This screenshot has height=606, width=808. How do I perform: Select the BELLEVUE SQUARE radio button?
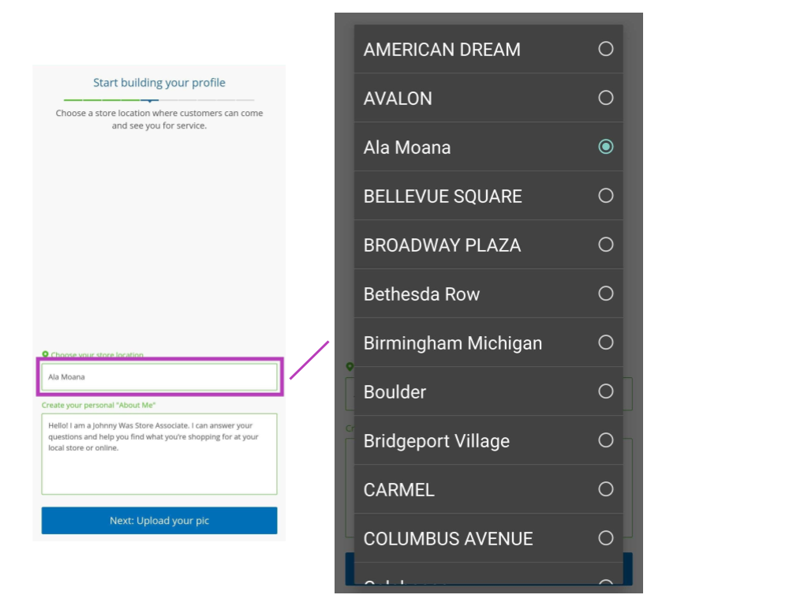[605, 196]
